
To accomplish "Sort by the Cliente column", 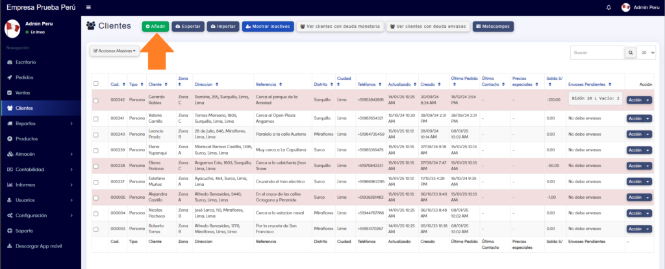I will click(158, 84).
